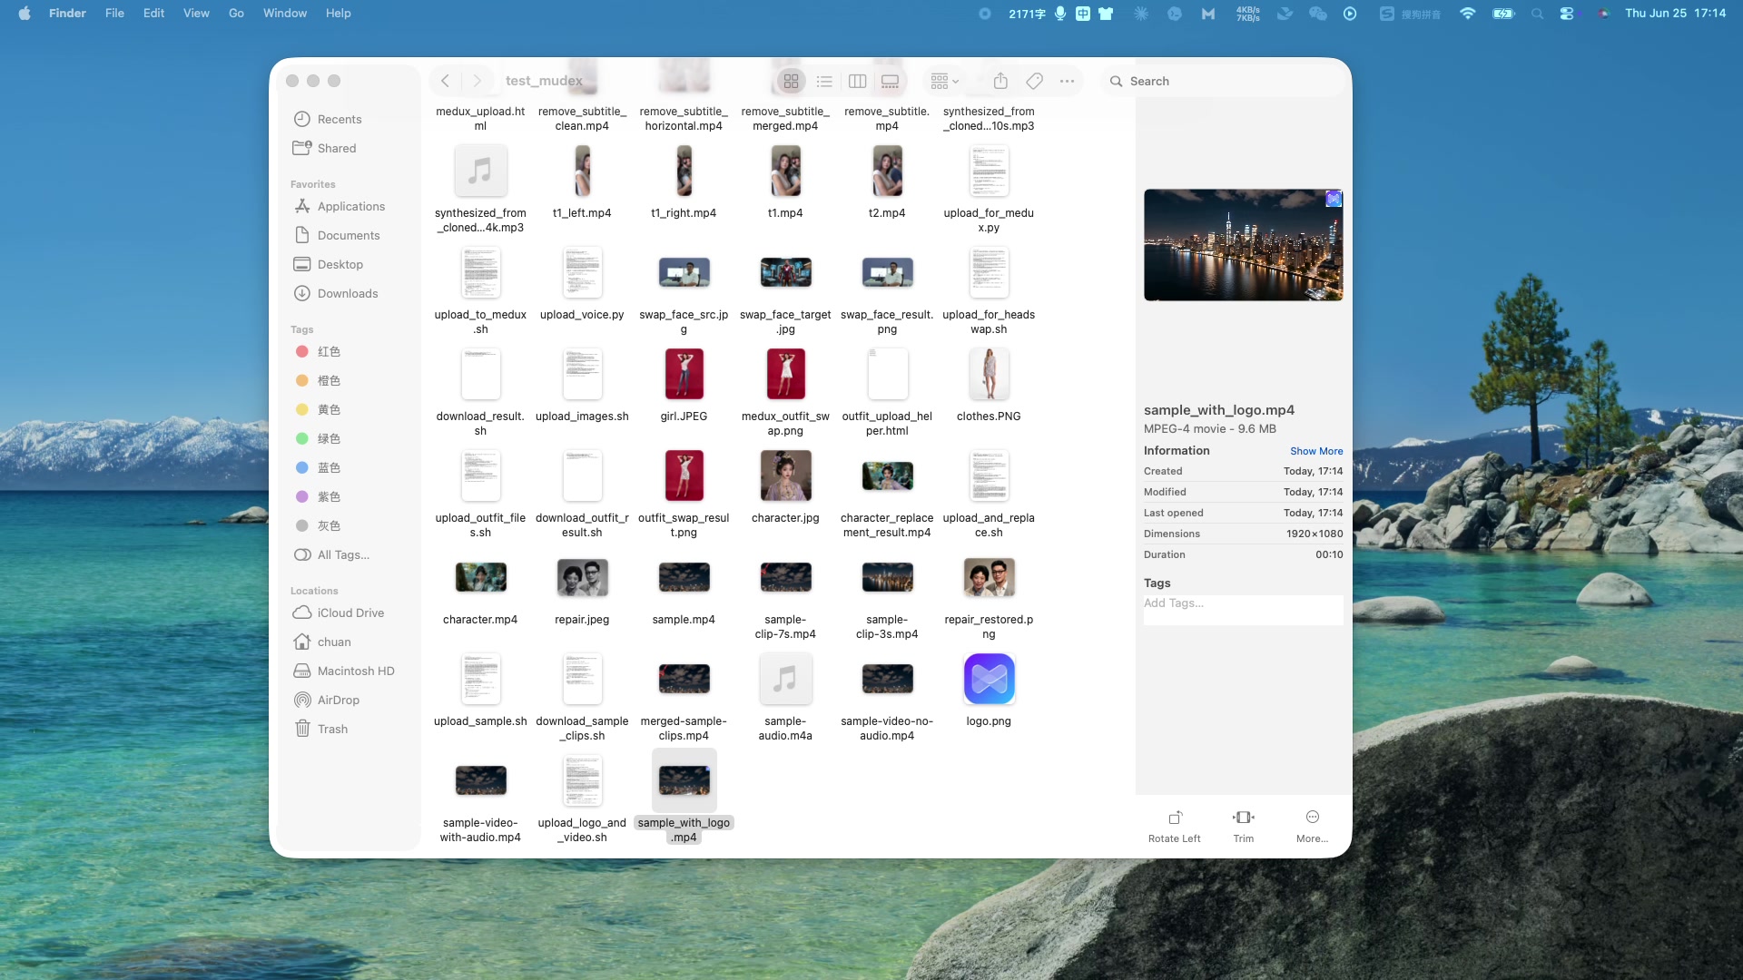Open Shared in the sidebar
Screen dimensions: 1743x980
click(x=349, y=149)
